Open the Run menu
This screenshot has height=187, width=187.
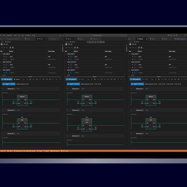[x=22, y=35]
